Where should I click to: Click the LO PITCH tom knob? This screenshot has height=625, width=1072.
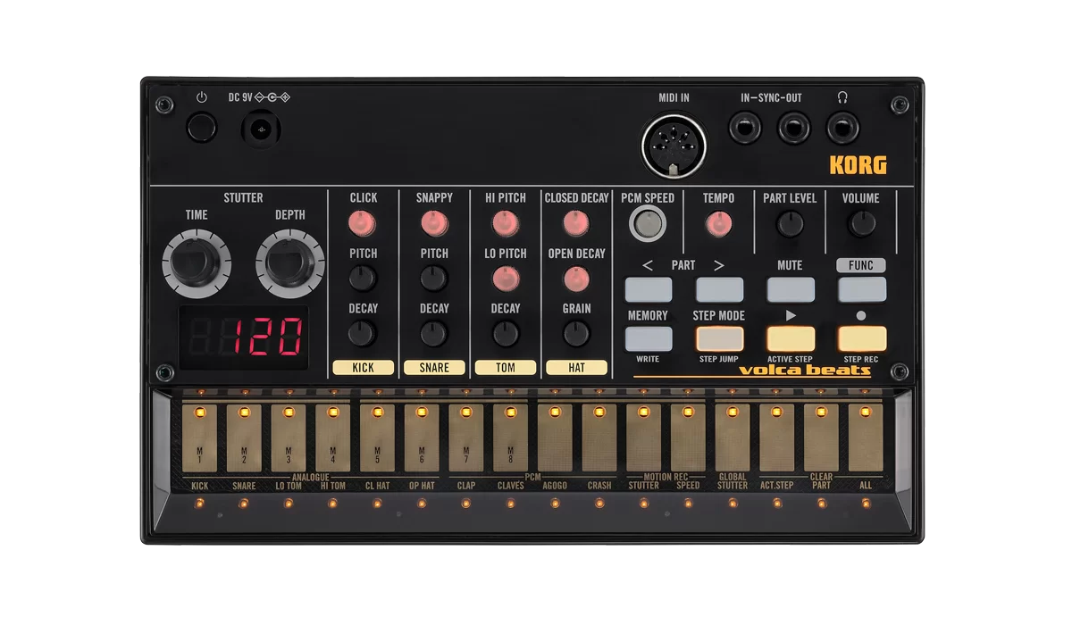tap(506, 279)
